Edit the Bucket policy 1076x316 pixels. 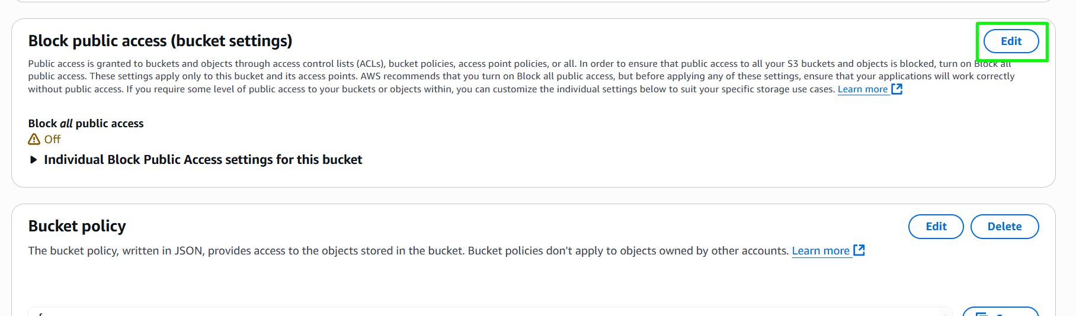(x=936, y=227)
